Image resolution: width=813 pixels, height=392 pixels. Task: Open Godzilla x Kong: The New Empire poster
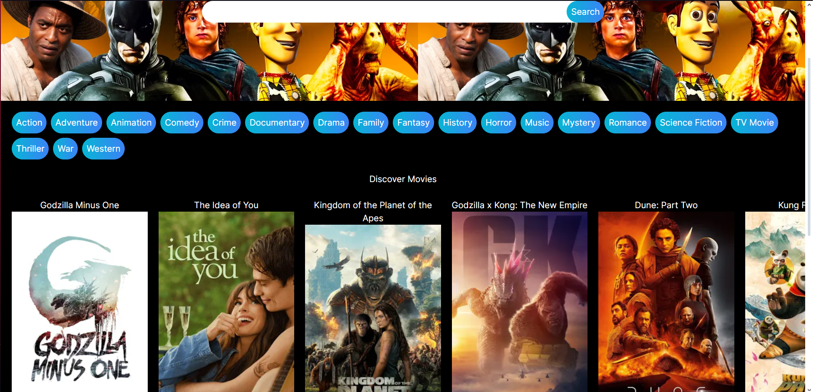coord(520,302)
